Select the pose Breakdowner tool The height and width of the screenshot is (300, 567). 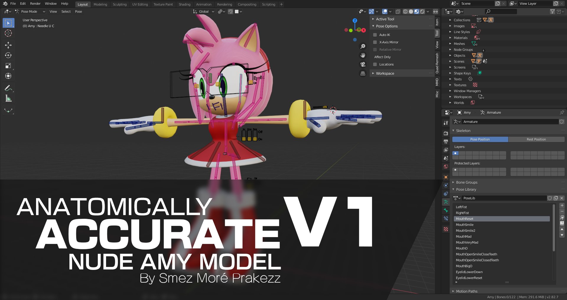coord(8,110)
